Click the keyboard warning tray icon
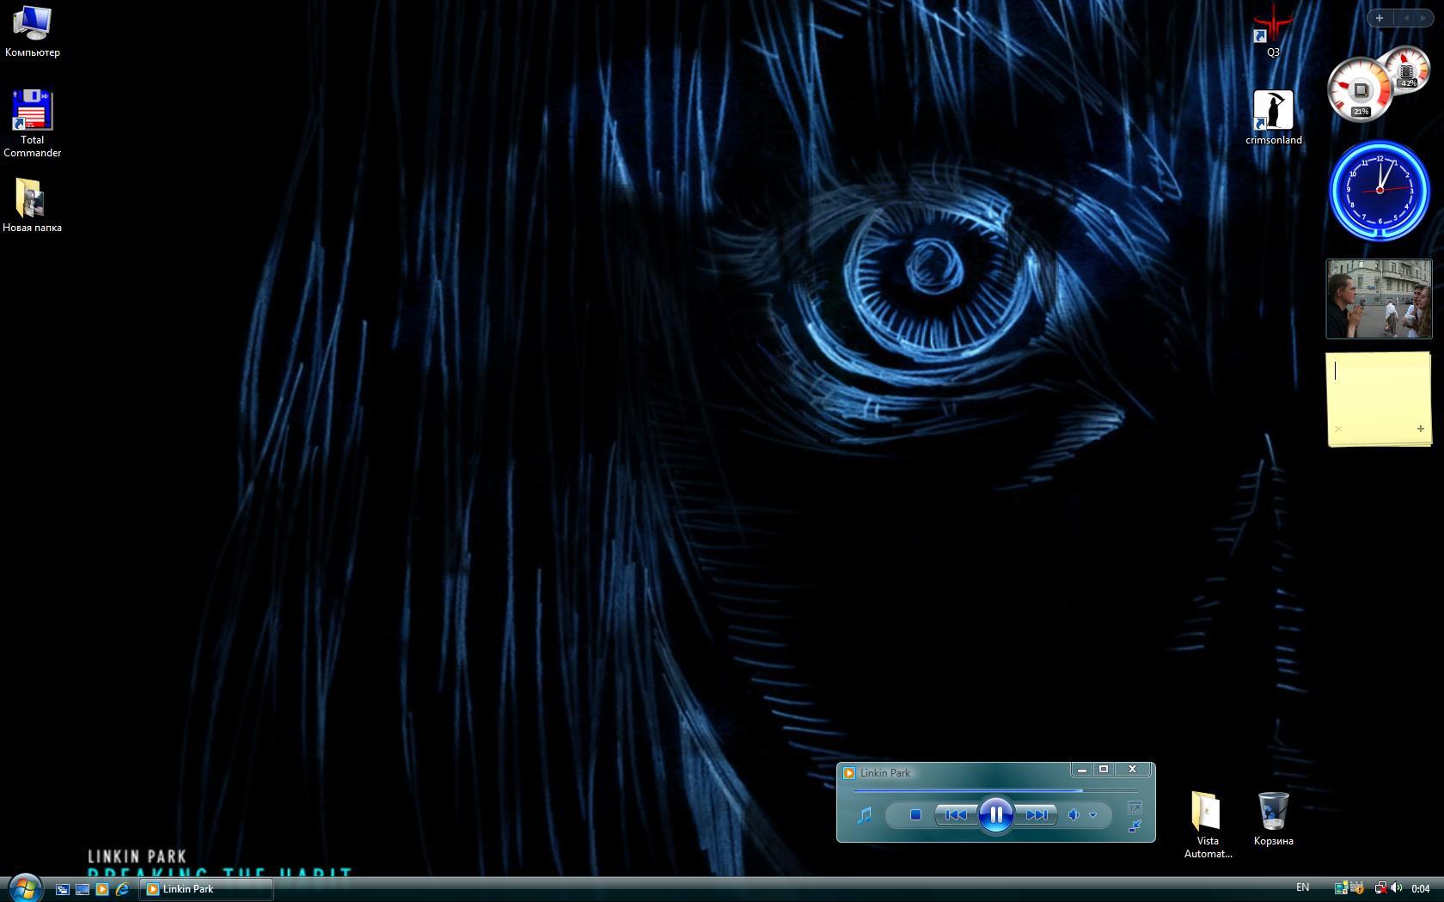This screenshot has height=902, width=1444. coord(1357,888)
